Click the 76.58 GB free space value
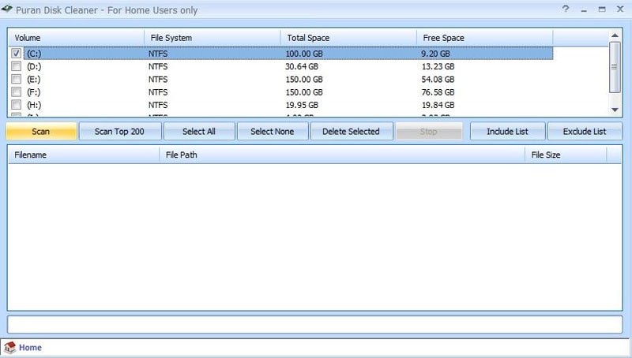This screenshot has height=358, width=632. 438,92
